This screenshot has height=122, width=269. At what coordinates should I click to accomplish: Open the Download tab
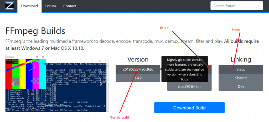[29, 6]
